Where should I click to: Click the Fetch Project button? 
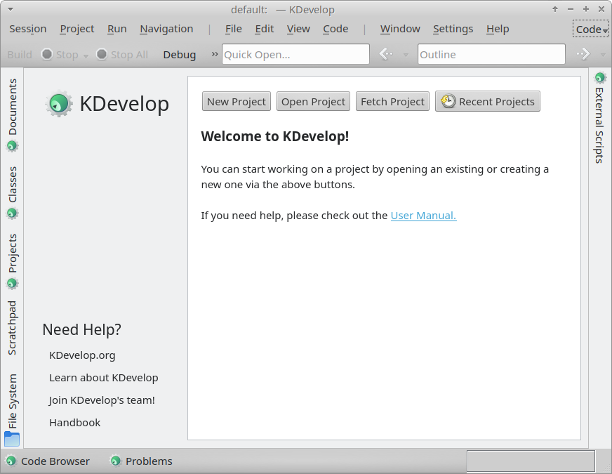[x=392, y=102]
